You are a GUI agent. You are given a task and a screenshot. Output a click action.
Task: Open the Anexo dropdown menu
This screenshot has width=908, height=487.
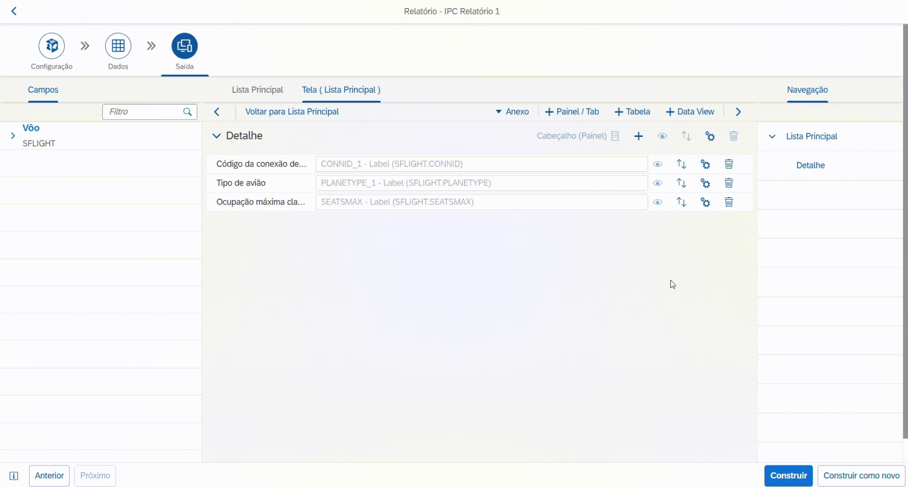(512, 112)
